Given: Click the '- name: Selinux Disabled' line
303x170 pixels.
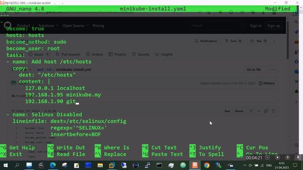Looking at the screenshot, I should (44, 114).
